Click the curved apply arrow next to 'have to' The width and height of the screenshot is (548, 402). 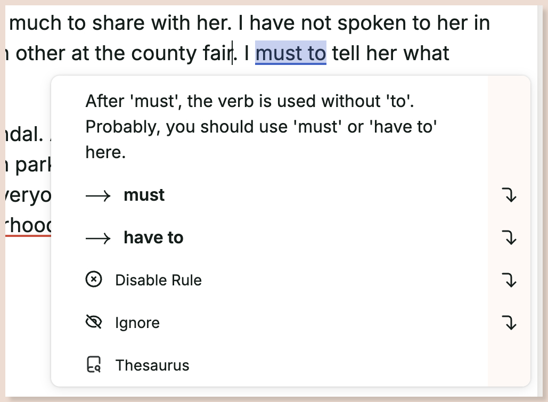click(x=510, y=237)
